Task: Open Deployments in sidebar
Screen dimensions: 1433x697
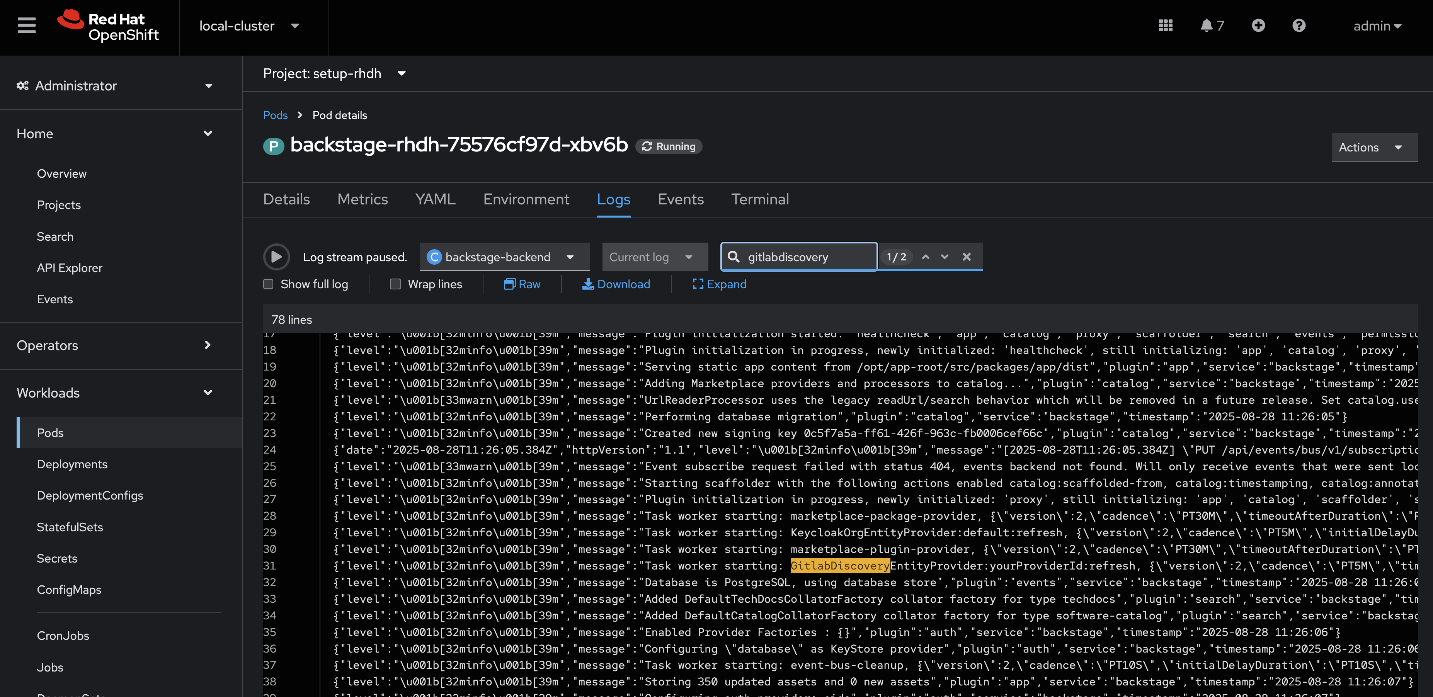Action: pos(72,464)
